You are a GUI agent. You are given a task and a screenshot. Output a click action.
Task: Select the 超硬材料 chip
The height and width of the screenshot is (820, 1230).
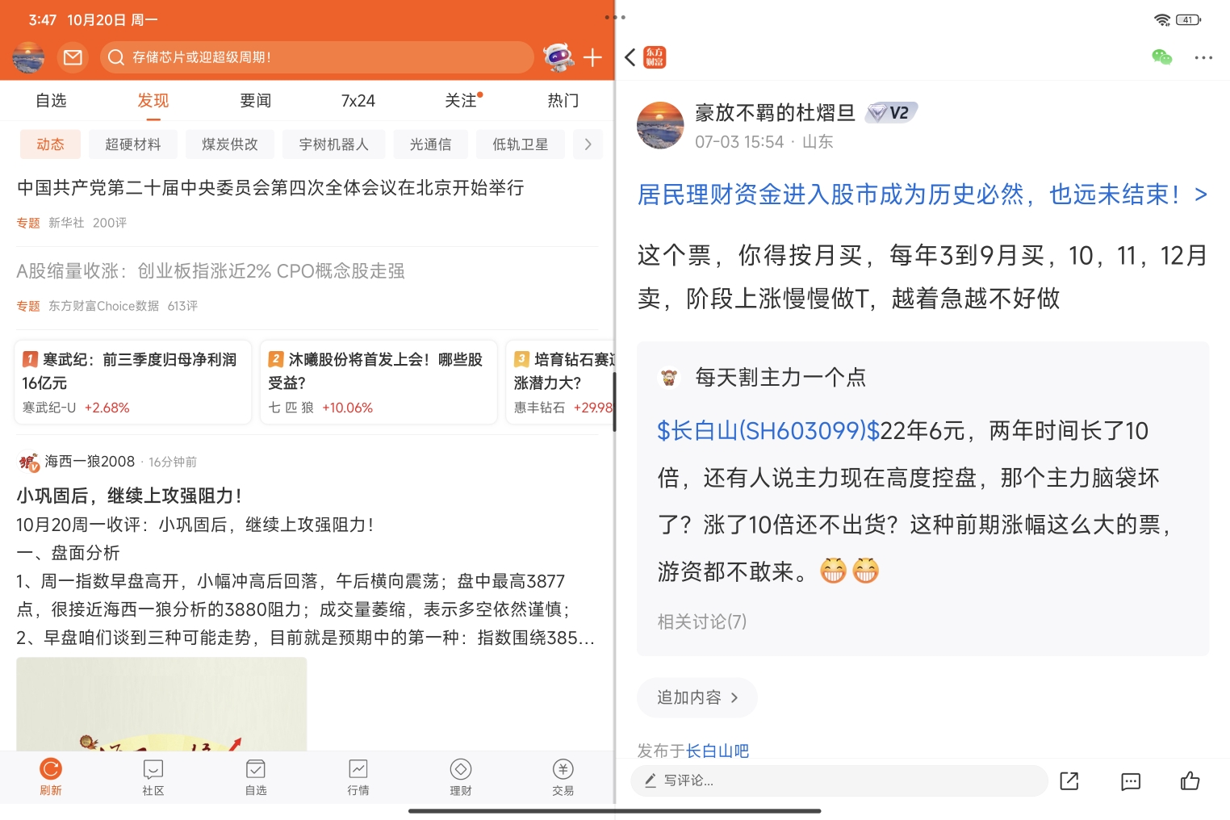click(133, 144)
